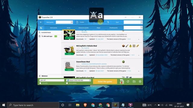
Task: Open Brave browser from taskbar
Action: coord(85,105)
